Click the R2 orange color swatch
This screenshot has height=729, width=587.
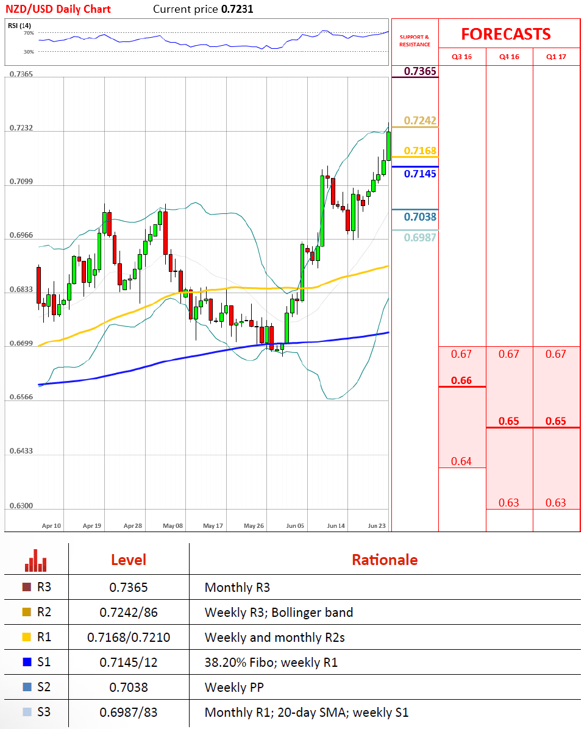point(27,613)
